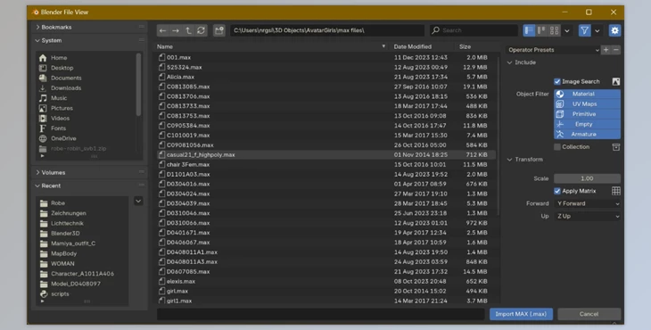Select file elexis.max

[326, 282]
